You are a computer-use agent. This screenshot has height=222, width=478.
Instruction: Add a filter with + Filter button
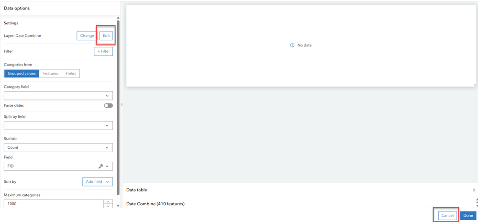(x=103, y=51)
